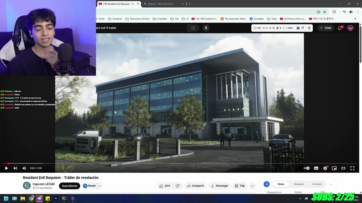Open the notifications bell
The image size is (362, 203).
pyautogui.click(x=340, y=28)
